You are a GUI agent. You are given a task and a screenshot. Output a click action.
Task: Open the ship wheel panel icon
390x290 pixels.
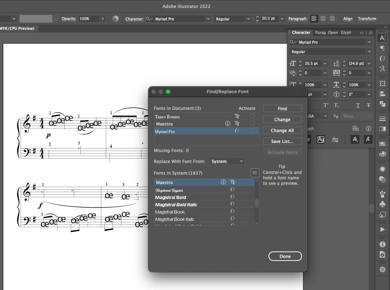(x=382, y=269)
